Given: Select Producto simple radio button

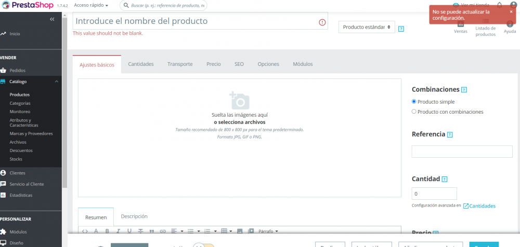Looking at the screenshot, I should tap(414, 102).
